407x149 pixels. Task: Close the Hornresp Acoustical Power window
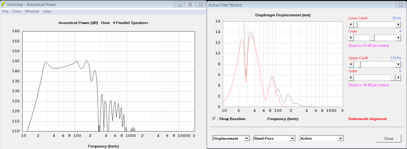[201, 4]
